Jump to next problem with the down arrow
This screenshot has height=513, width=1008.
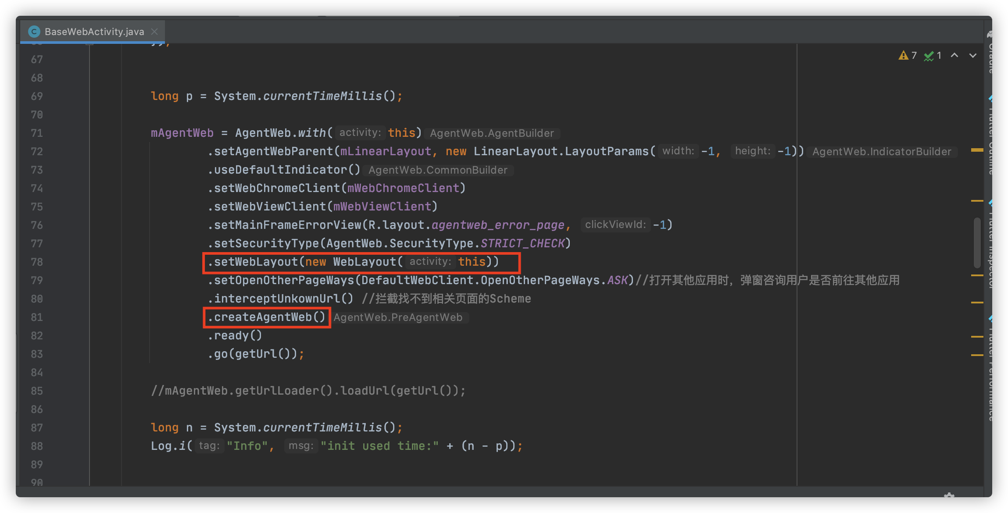[973, 56]
